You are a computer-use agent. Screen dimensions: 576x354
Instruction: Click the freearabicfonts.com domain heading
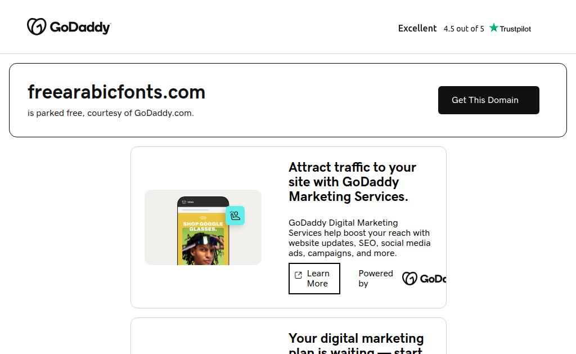(x=116, y=92)
